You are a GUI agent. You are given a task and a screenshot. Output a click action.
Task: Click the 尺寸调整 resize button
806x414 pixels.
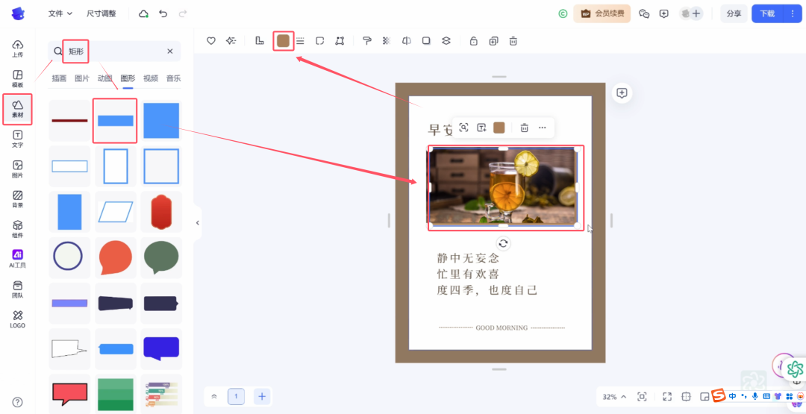101,14
